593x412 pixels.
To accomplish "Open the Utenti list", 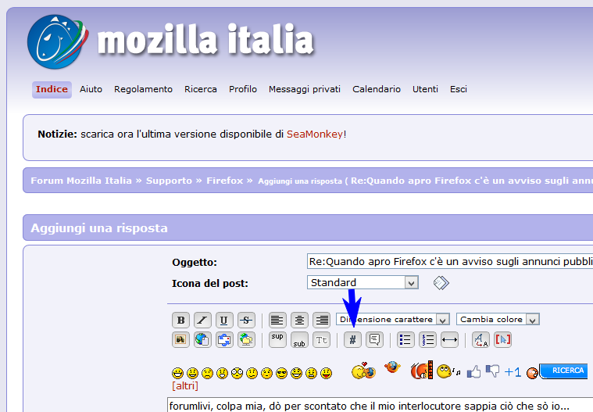I will 425,89.
